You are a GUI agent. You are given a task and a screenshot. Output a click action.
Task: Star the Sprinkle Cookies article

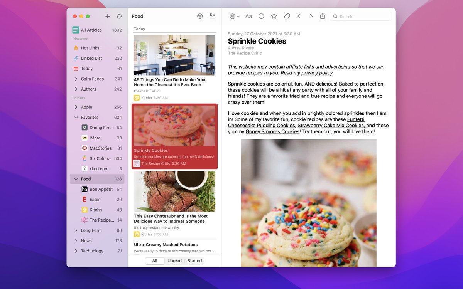(x=274, y=16)
